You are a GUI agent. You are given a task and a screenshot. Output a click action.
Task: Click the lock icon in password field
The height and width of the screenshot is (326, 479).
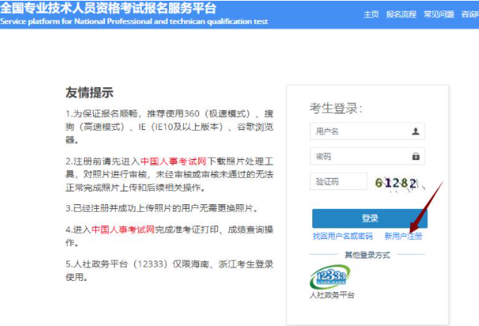coord(415,156)
